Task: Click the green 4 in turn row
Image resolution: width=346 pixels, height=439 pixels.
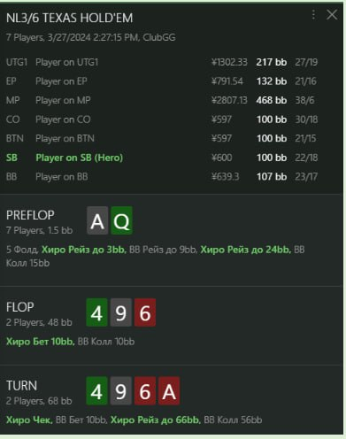Action: click(96, 391)
